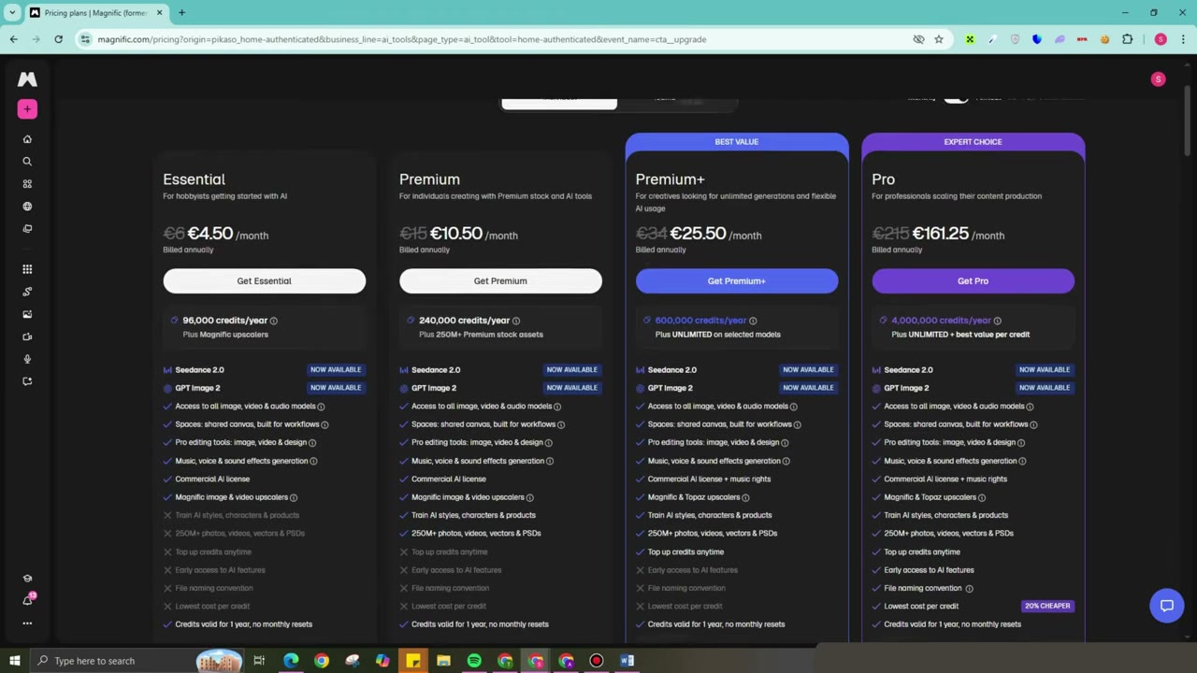Open the nine-dot grid icon in sidebar
The height and width of the screenshot is (673, 1197).
[27, 269]
